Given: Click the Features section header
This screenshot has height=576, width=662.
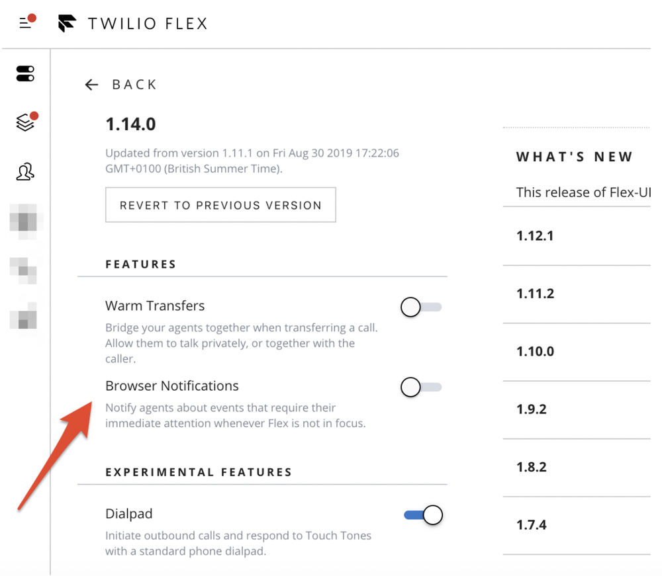Looking at the screenshot, I should (x=140, y=264).
